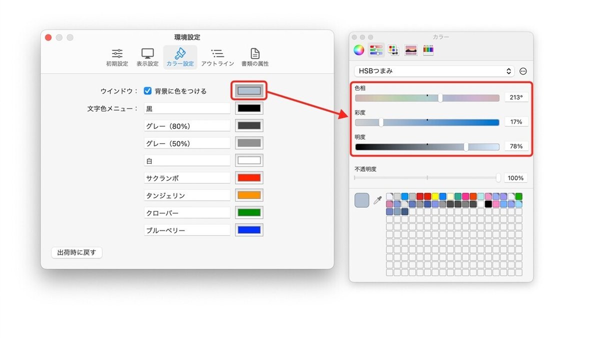
Task: Edit the saturation value field 17%
Action: pyautogui.click(x=516, y=122)
